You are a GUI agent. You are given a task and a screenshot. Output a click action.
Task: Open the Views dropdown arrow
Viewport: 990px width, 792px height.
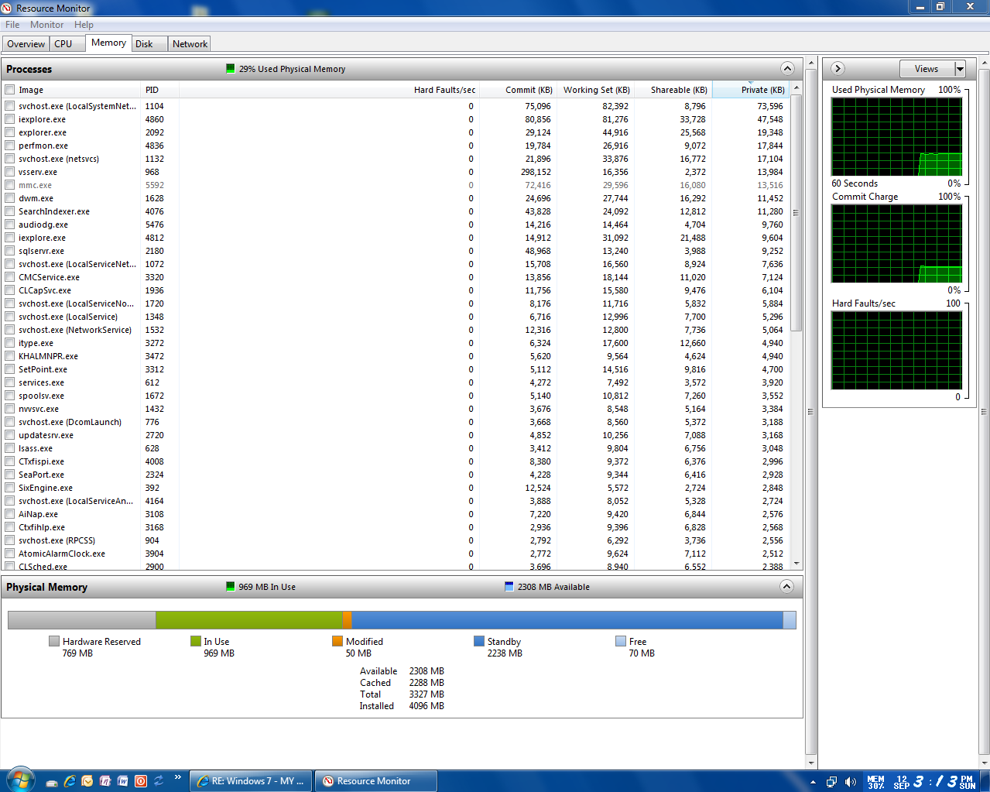point(960,69)
